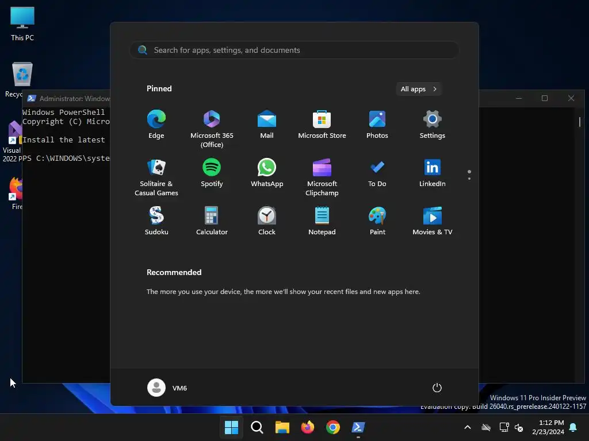Launch Microsoft 365 (Office)
The height and width of the screenshot is (441, 589).
pyautogui.click(x=212, y=129)
